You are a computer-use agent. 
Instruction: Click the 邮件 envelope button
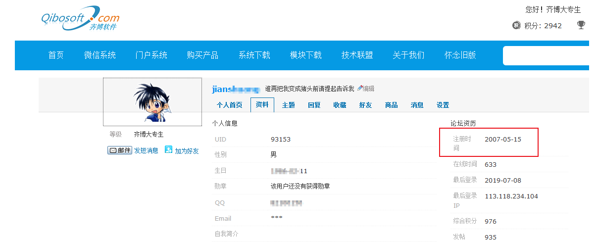pyautogui.click(x=120, y=150)
